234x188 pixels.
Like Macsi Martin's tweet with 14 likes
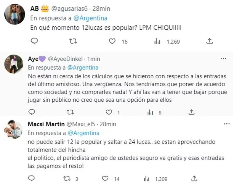coord(108,179)
